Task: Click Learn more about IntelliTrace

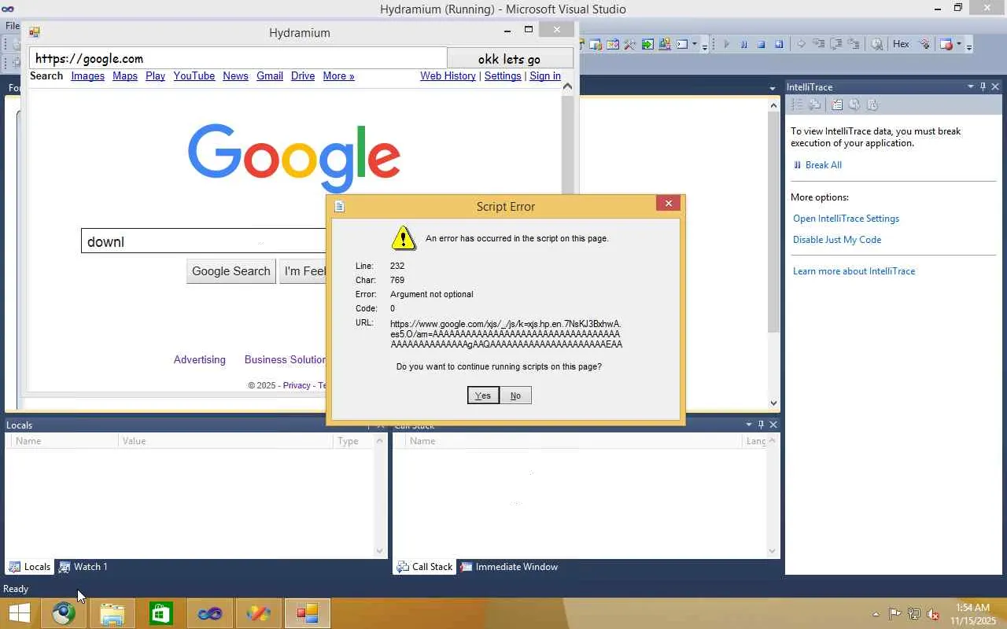Action: (854, 271)
